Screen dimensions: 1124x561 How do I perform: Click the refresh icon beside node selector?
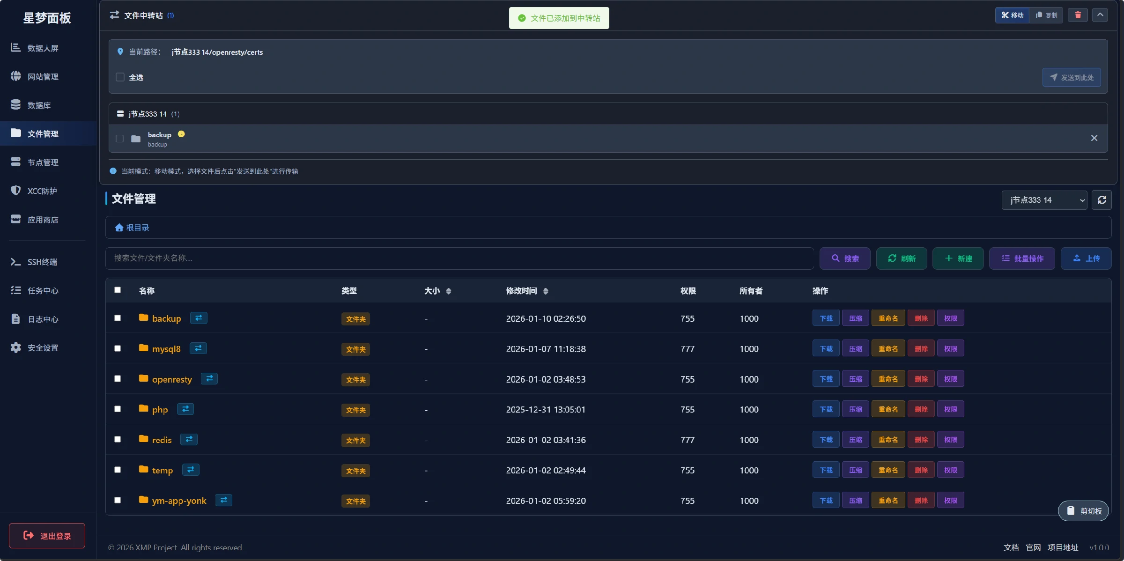pyautogui.click(x=1102, y=200)
